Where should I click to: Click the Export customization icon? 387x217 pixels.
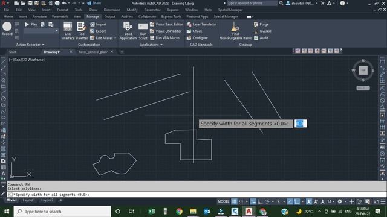[93, 31]
